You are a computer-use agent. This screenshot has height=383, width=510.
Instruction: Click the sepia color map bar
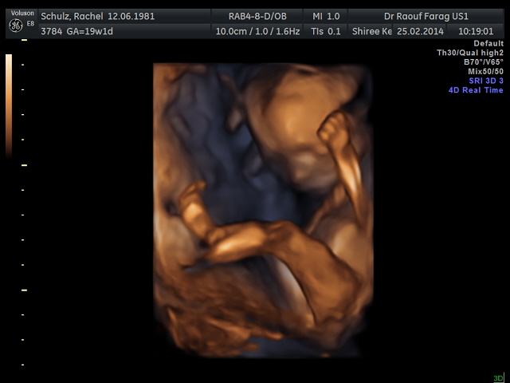point(9,104)
